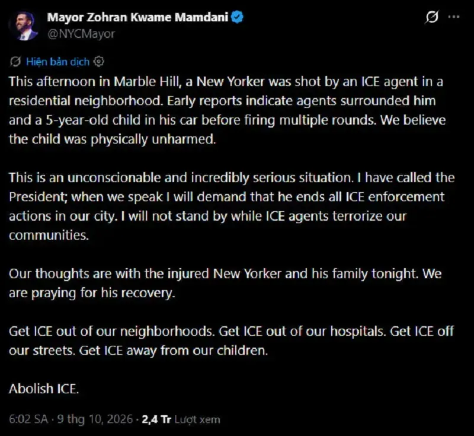The height and width of the screenshot is (436, 474).
Task: Open Mayor Mamdani's profile picture
Action: pyautogui.click(x=24, y=26)
